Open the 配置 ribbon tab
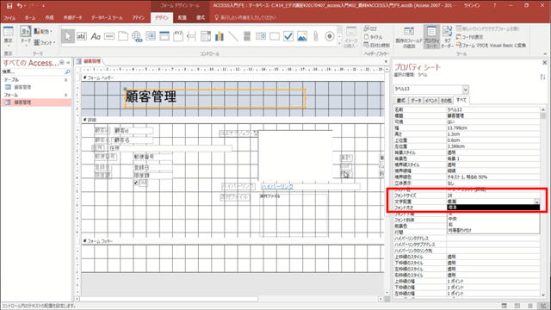This screenshot has height=310, width=551. (182, 17)
